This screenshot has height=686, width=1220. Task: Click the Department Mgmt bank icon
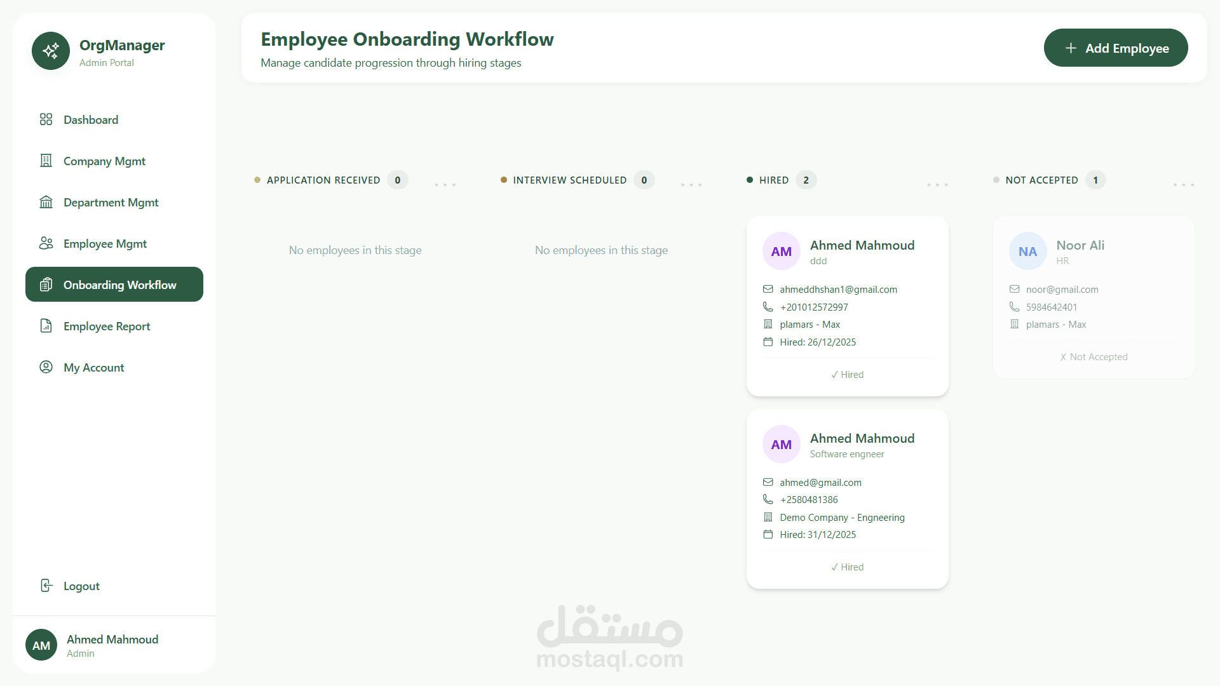click(46, 202)
